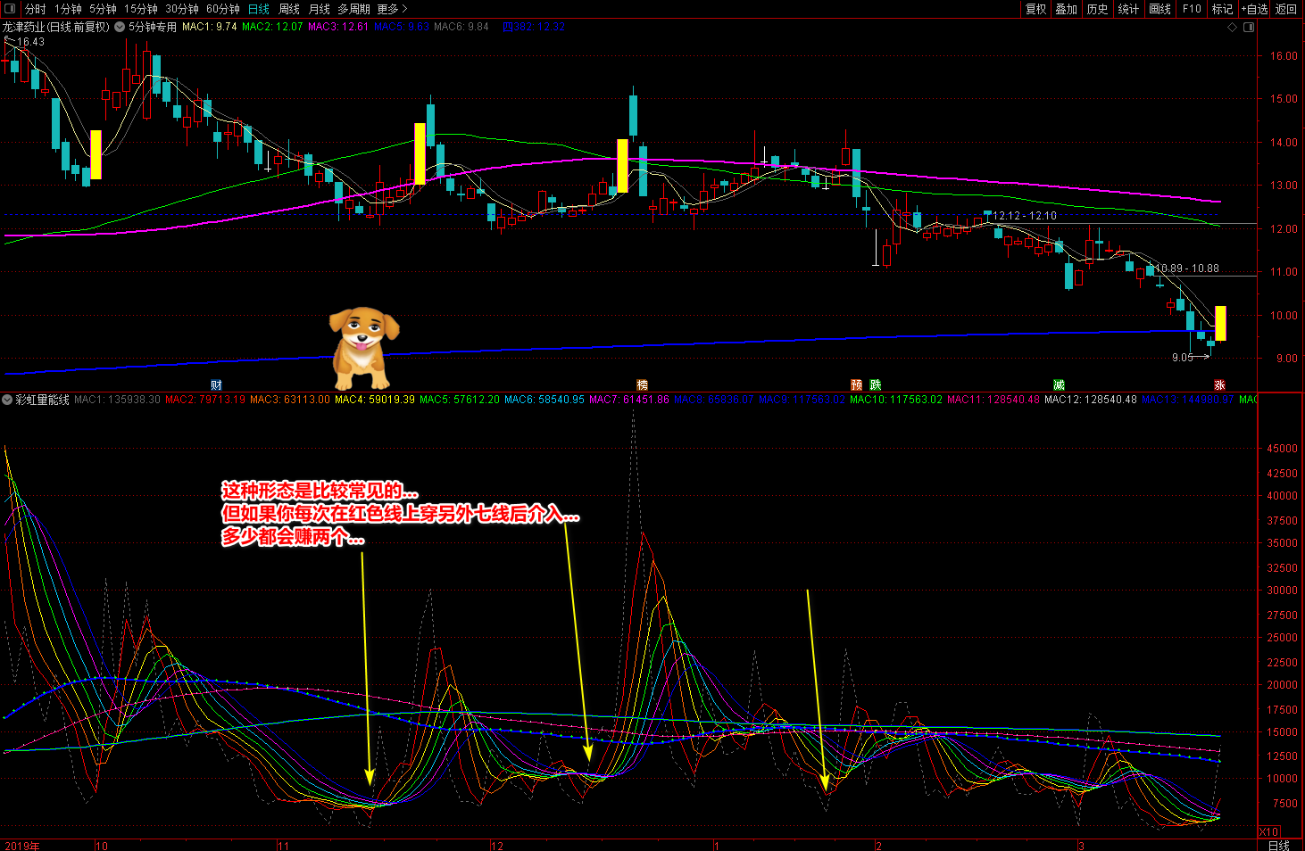Click the 预 event marker icon
The image size is (1305, 851).
pos(857,385)
